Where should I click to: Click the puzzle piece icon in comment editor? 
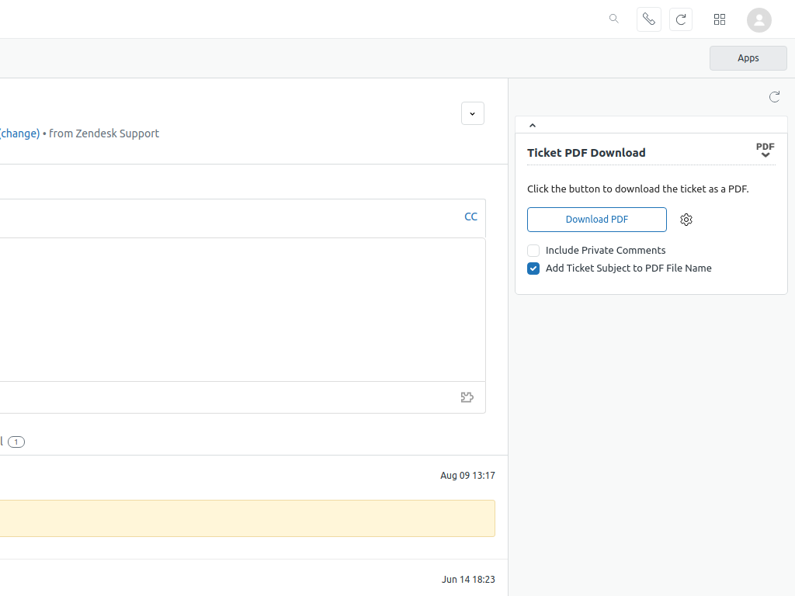[x=467, y=397]
